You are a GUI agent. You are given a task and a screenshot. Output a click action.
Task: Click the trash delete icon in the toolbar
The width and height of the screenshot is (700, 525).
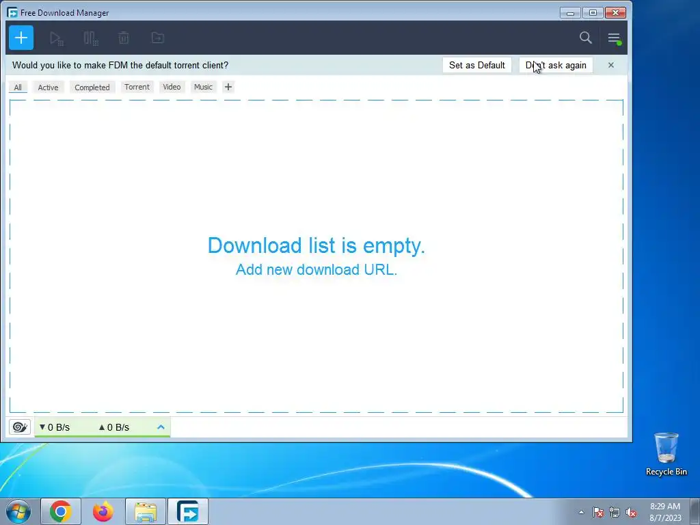124,38
